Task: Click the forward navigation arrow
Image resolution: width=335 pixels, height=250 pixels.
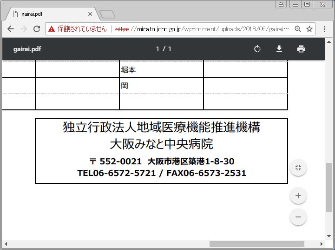Action: point(24,29)
